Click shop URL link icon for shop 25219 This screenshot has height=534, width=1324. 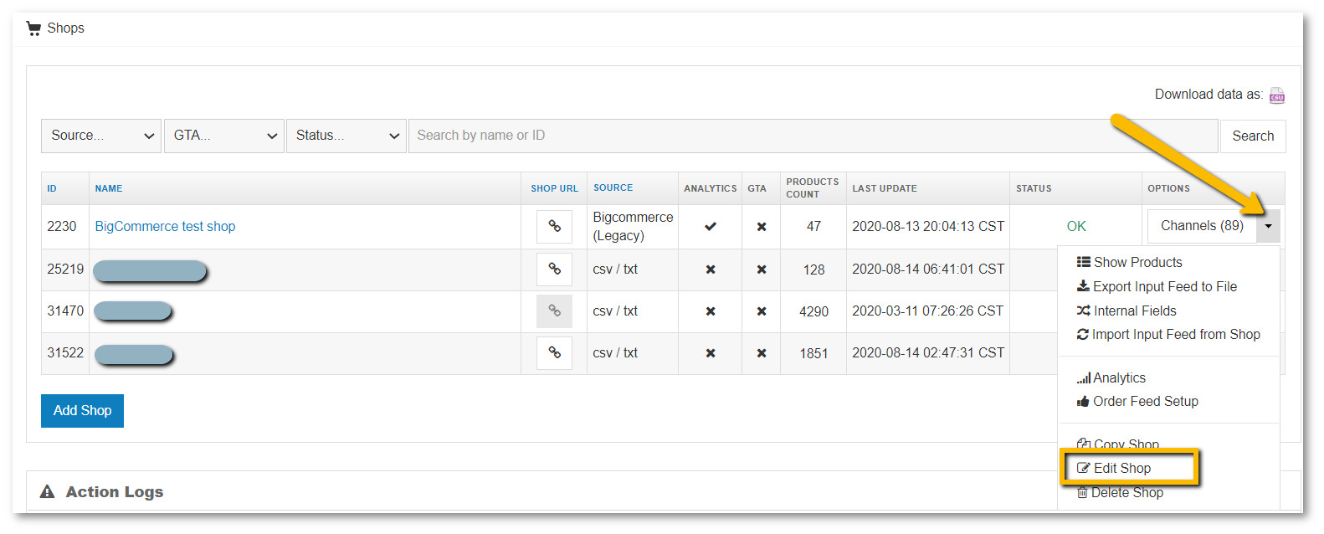(x=554, y=269)
